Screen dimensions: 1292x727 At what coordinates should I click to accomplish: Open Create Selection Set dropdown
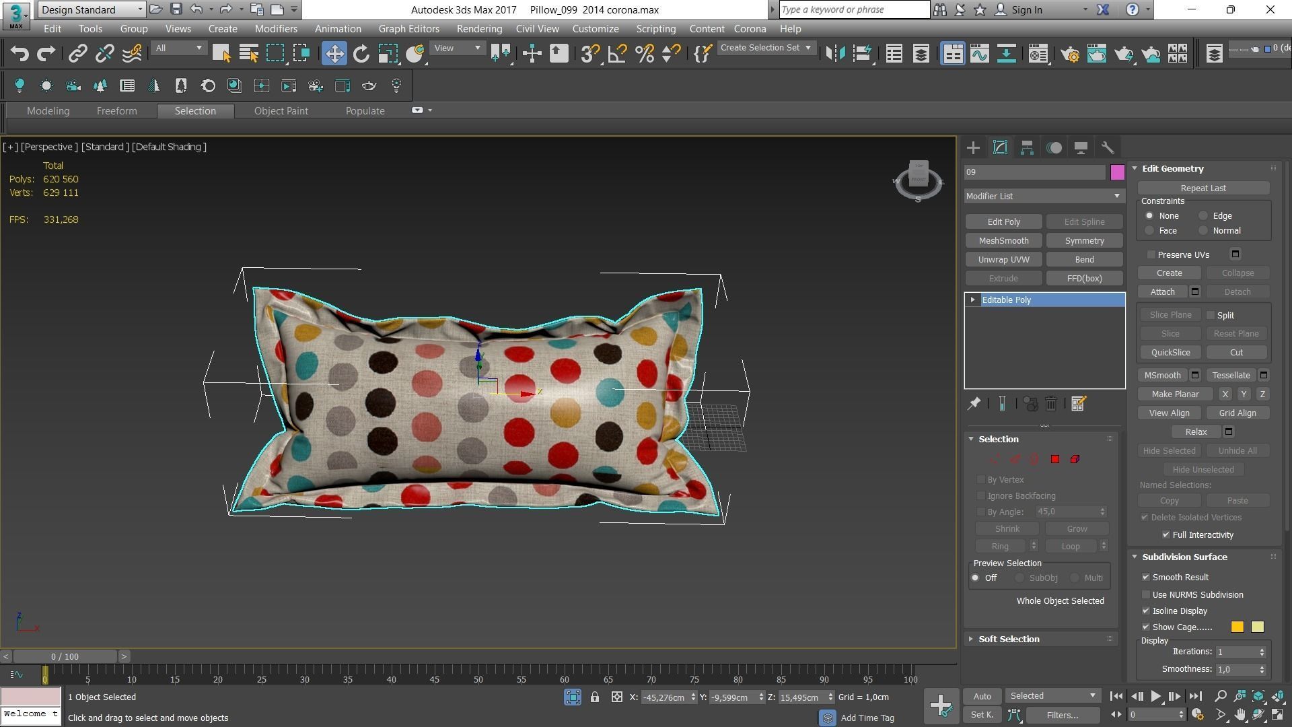coord(766,48)
